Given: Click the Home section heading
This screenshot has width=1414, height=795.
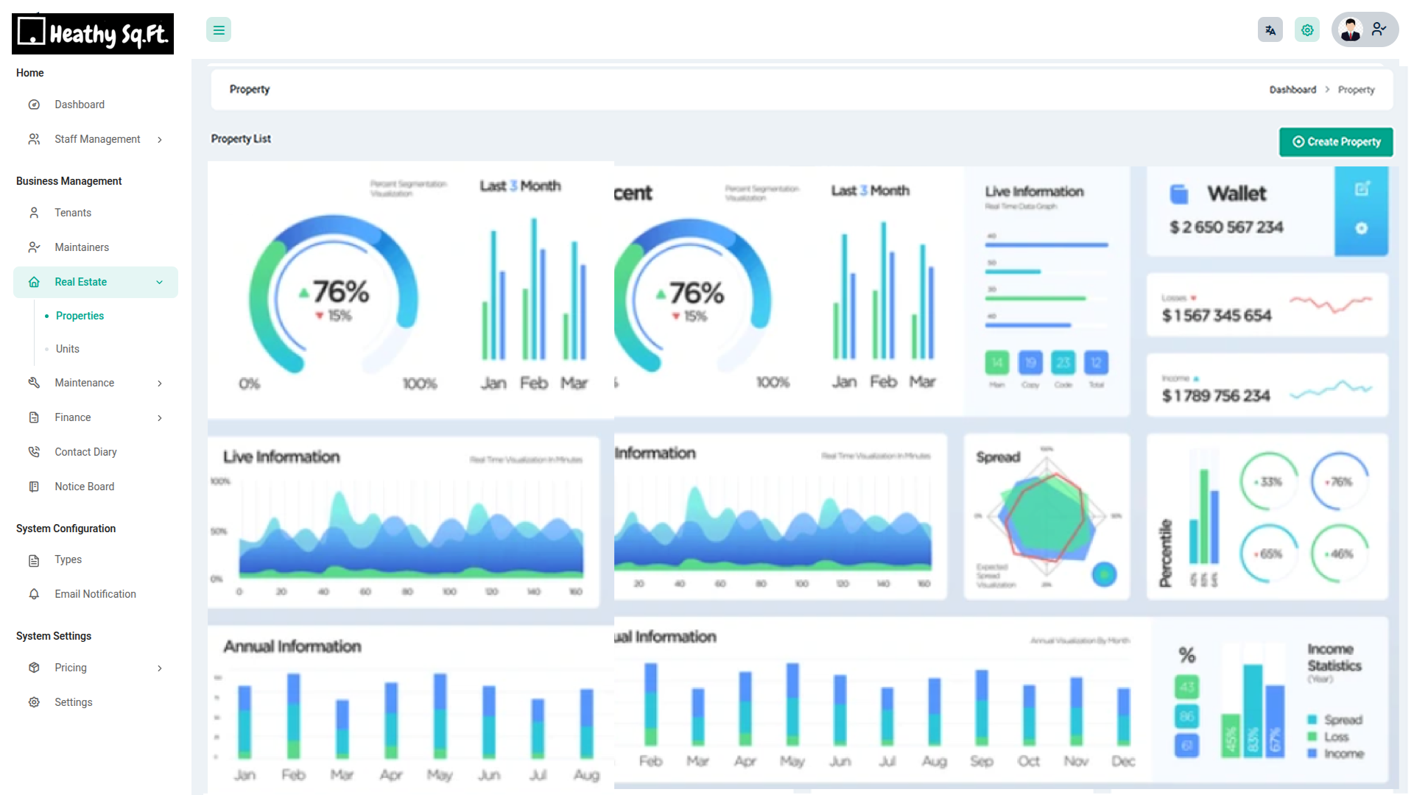Looking at the screenshot, I should click(x=30, y=73).
